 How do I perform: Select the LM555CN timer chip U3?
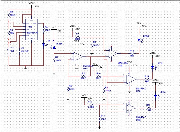point(32,29)
